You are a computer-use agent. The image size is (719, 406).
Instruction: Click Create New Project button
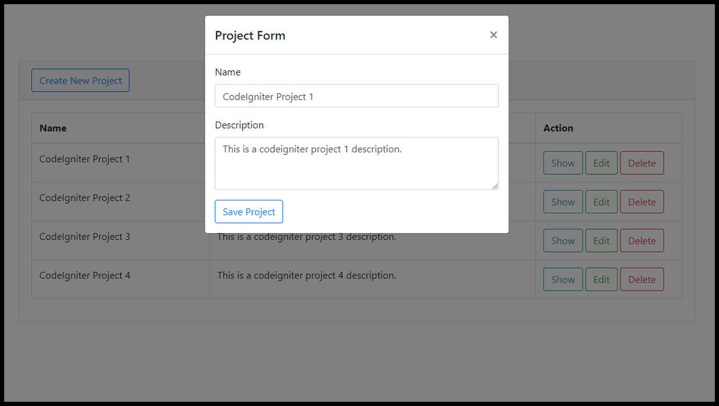pyautogui.click(x=80, y=80)
